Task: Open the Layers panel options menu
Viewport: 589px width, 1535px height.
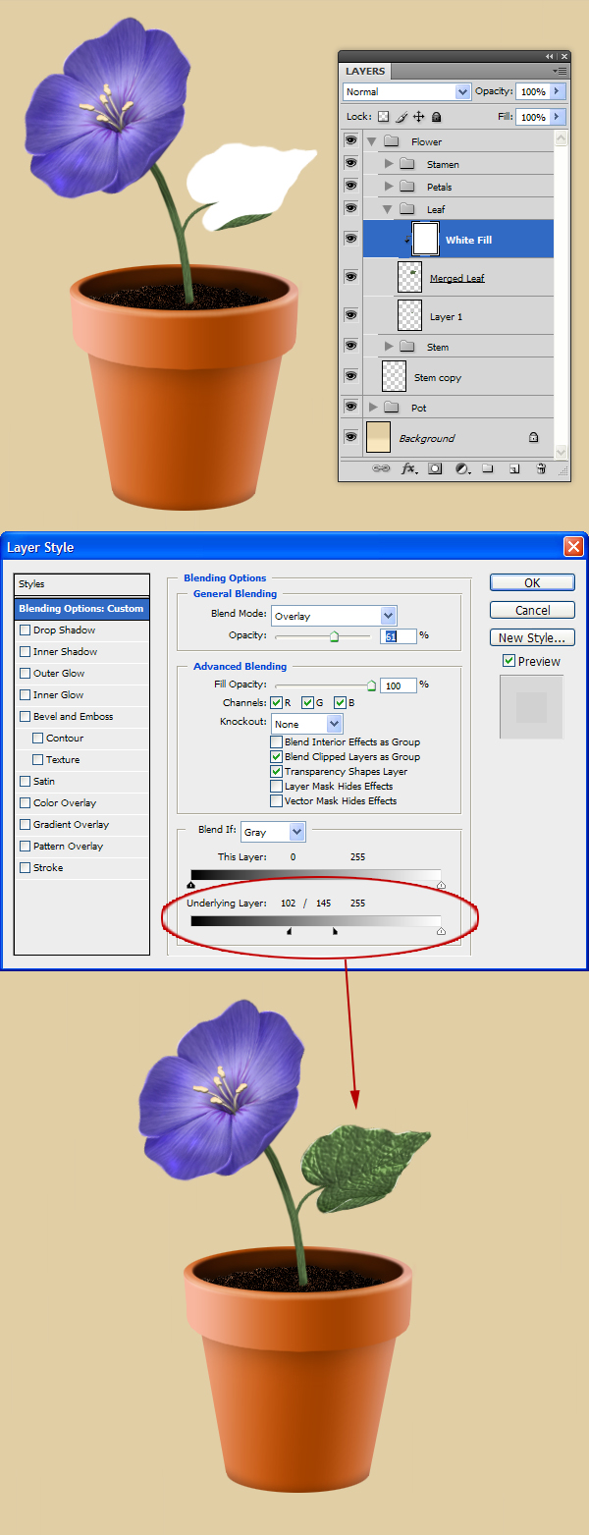Action: pyautogui.click(x=561, y=71)
